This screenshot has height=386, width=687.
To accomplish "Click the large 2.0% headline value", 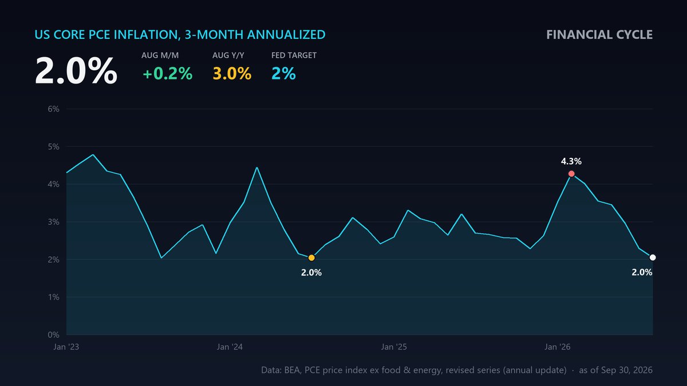I will point(76,71).
